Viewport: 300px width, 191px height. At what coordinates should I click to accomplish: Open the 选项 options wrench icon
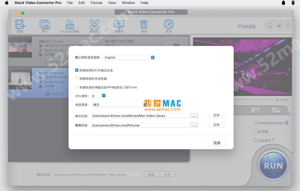pyautogui.click(x=168, y=24)
